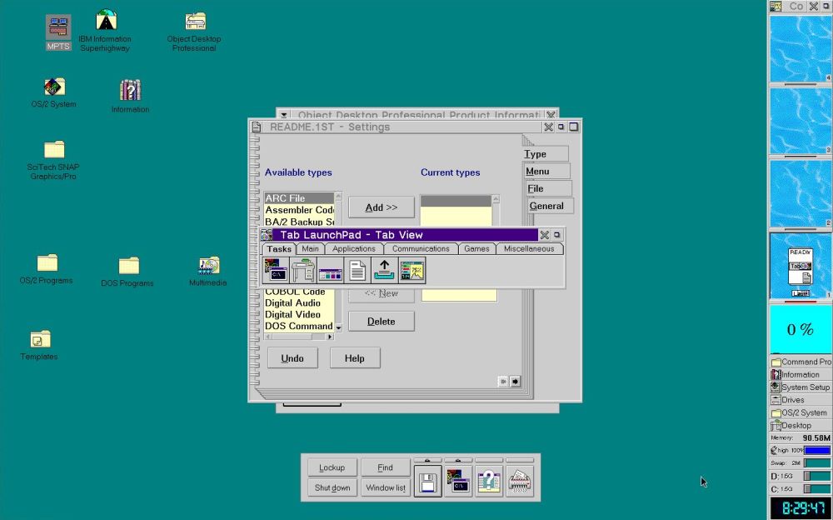Open System Setup in Control Center list
Viewport: 833px width, 520px height.
(x=801, y=387)
